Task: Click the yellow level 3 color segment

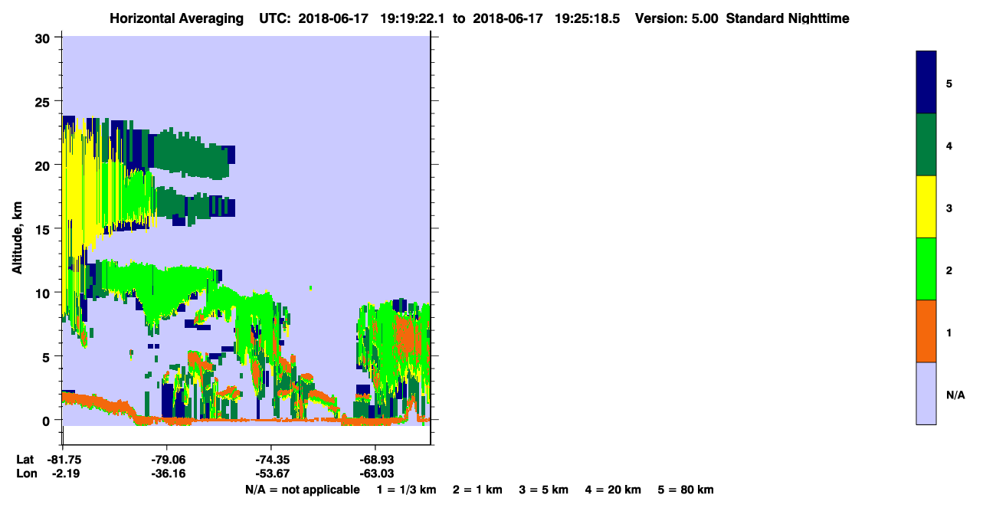Action: click(x=926, y=207)
